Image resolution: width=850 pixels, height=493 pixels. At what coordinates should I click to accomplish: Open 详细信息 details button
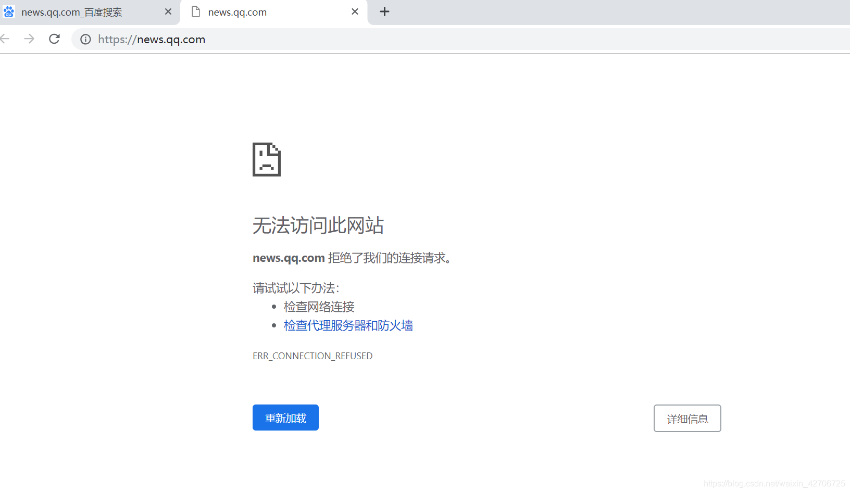687,418
